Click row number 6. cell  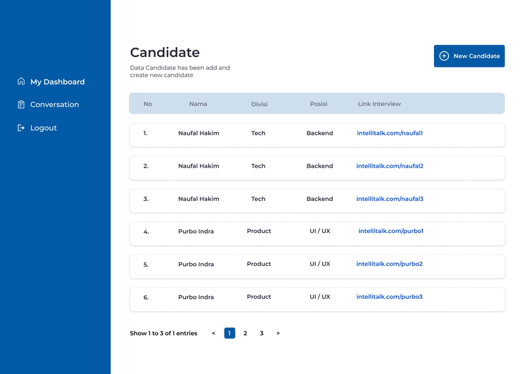146,297
